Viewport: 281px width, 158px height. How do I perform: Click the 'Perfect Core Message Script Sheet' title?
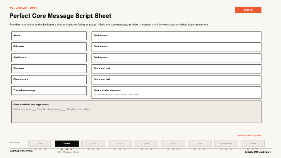click(x=60, y=16)
